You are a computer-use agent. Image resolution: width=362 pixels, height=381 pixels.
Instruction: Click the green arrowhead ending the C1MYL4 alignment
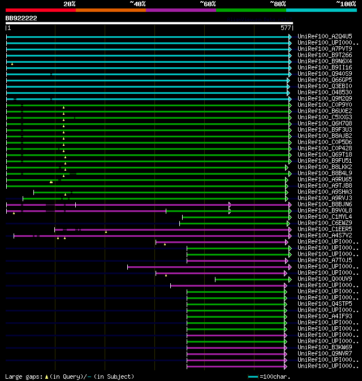coord(290,217)
